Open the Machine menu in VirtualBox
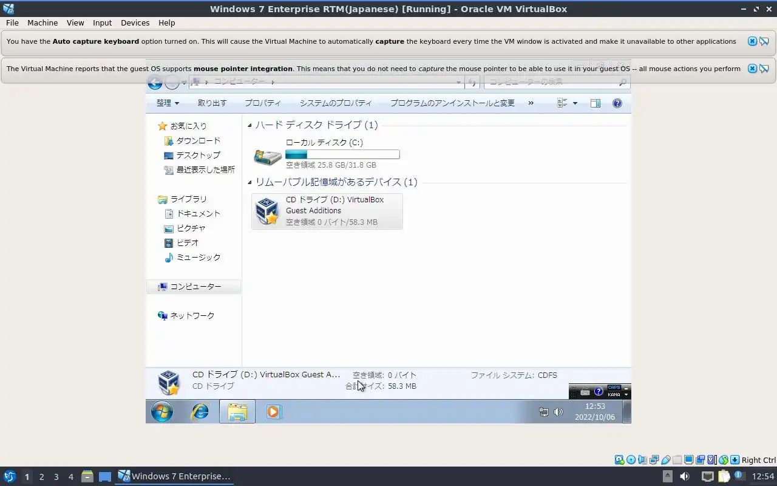This screenshot has height=486, width=777. click(42, 22)
